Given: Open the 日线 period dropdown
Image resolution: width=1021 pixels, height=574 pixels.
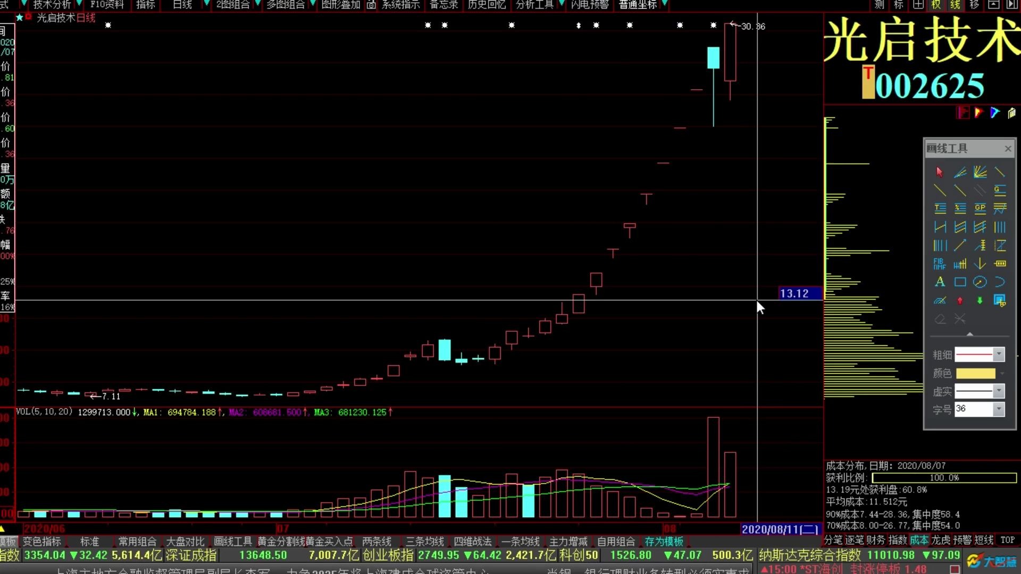Looking at the screenshot, I should click(x=182, y=5).
